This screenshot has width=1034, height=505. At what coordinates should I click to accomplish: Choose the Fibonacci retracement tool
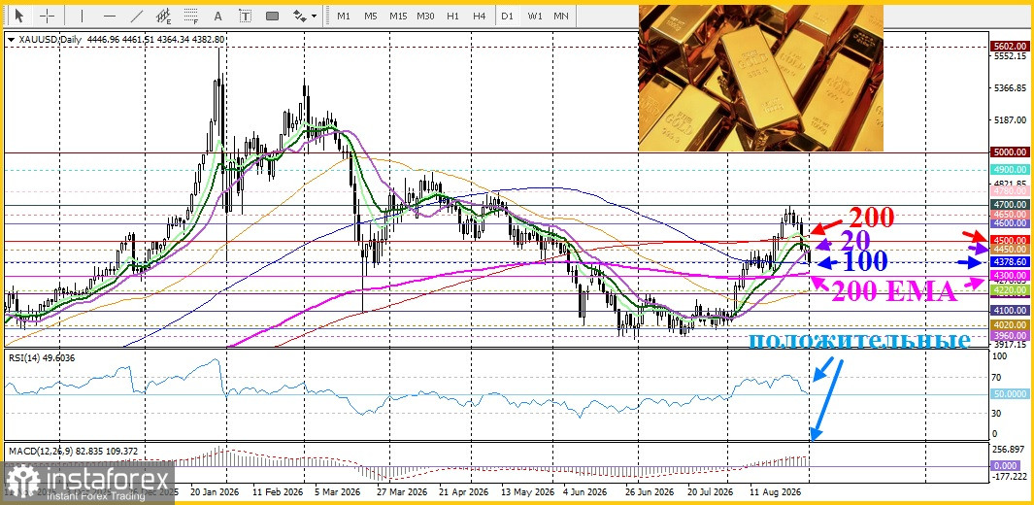191,16
